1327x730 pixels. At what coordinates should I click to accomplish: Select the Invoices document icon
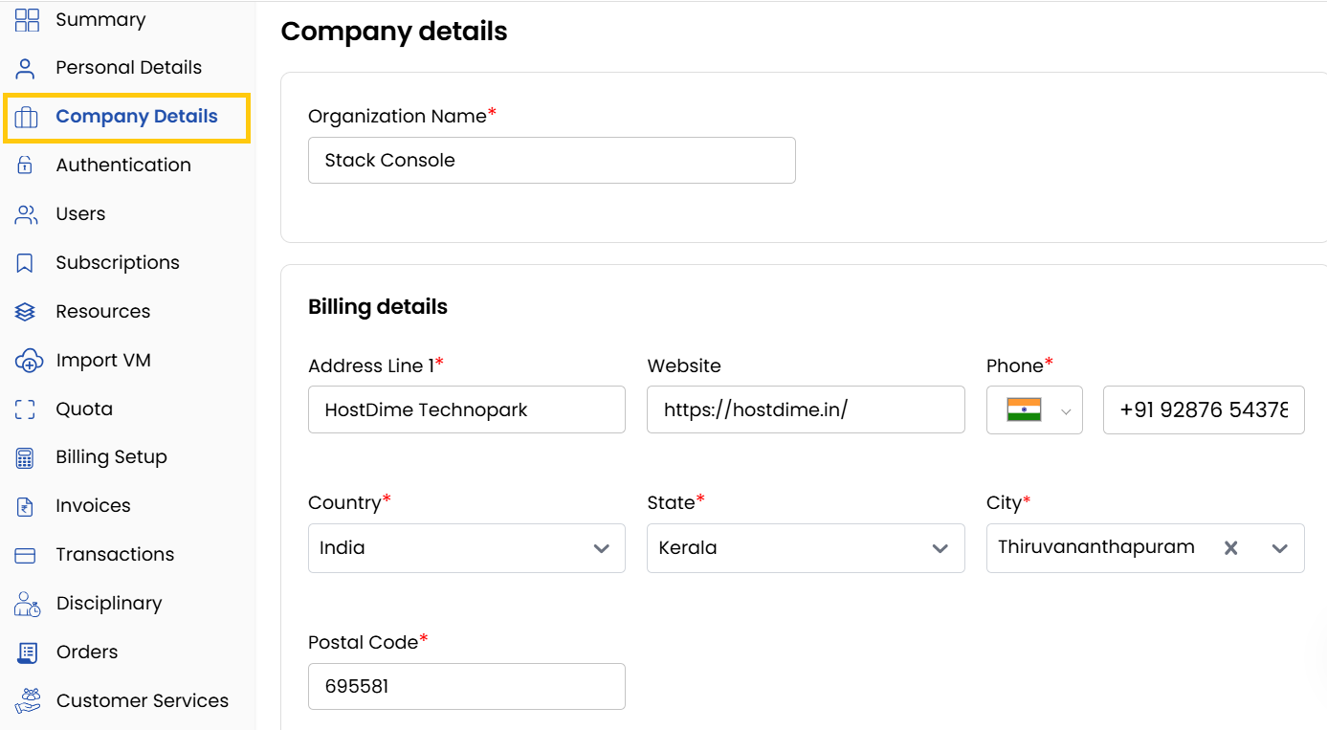tap(27, 505)
